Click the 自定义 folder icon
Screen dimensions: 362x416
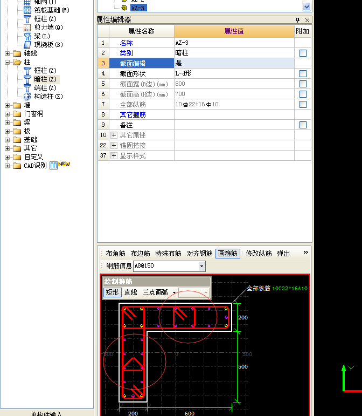[17, 157]
